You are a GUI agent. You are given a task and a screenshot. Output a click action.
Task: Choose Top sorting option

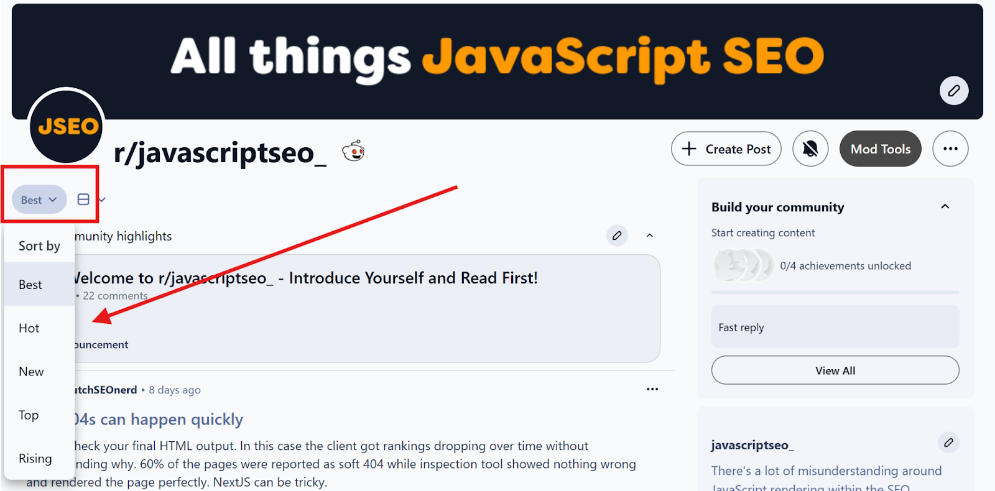click(29, 415)
